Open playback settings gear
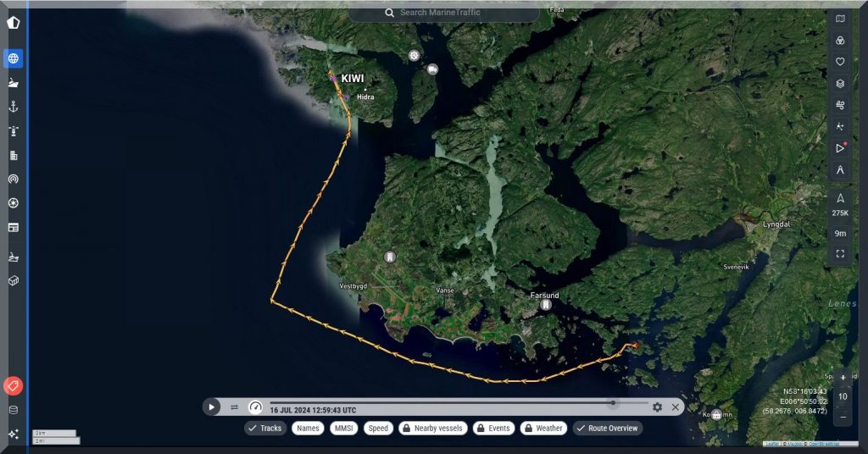Image resolution: width=868 pixels, height=454 pixels. tap(657, 407)
